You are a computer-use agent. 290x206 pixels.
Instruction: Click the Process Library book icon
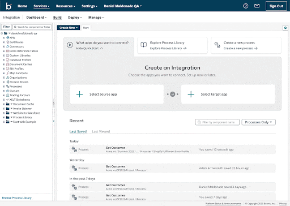coord(143,45)
